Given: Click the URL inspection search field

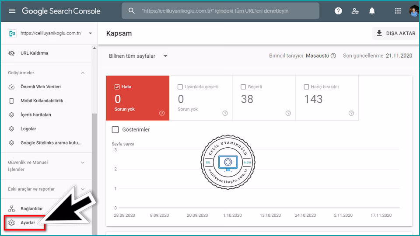Looking at the screenshot, I should point(221,11).
